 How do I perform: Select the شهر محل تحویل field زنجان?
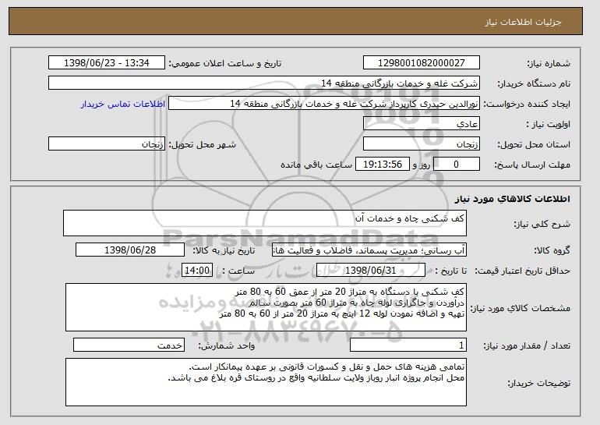[107, 144]
